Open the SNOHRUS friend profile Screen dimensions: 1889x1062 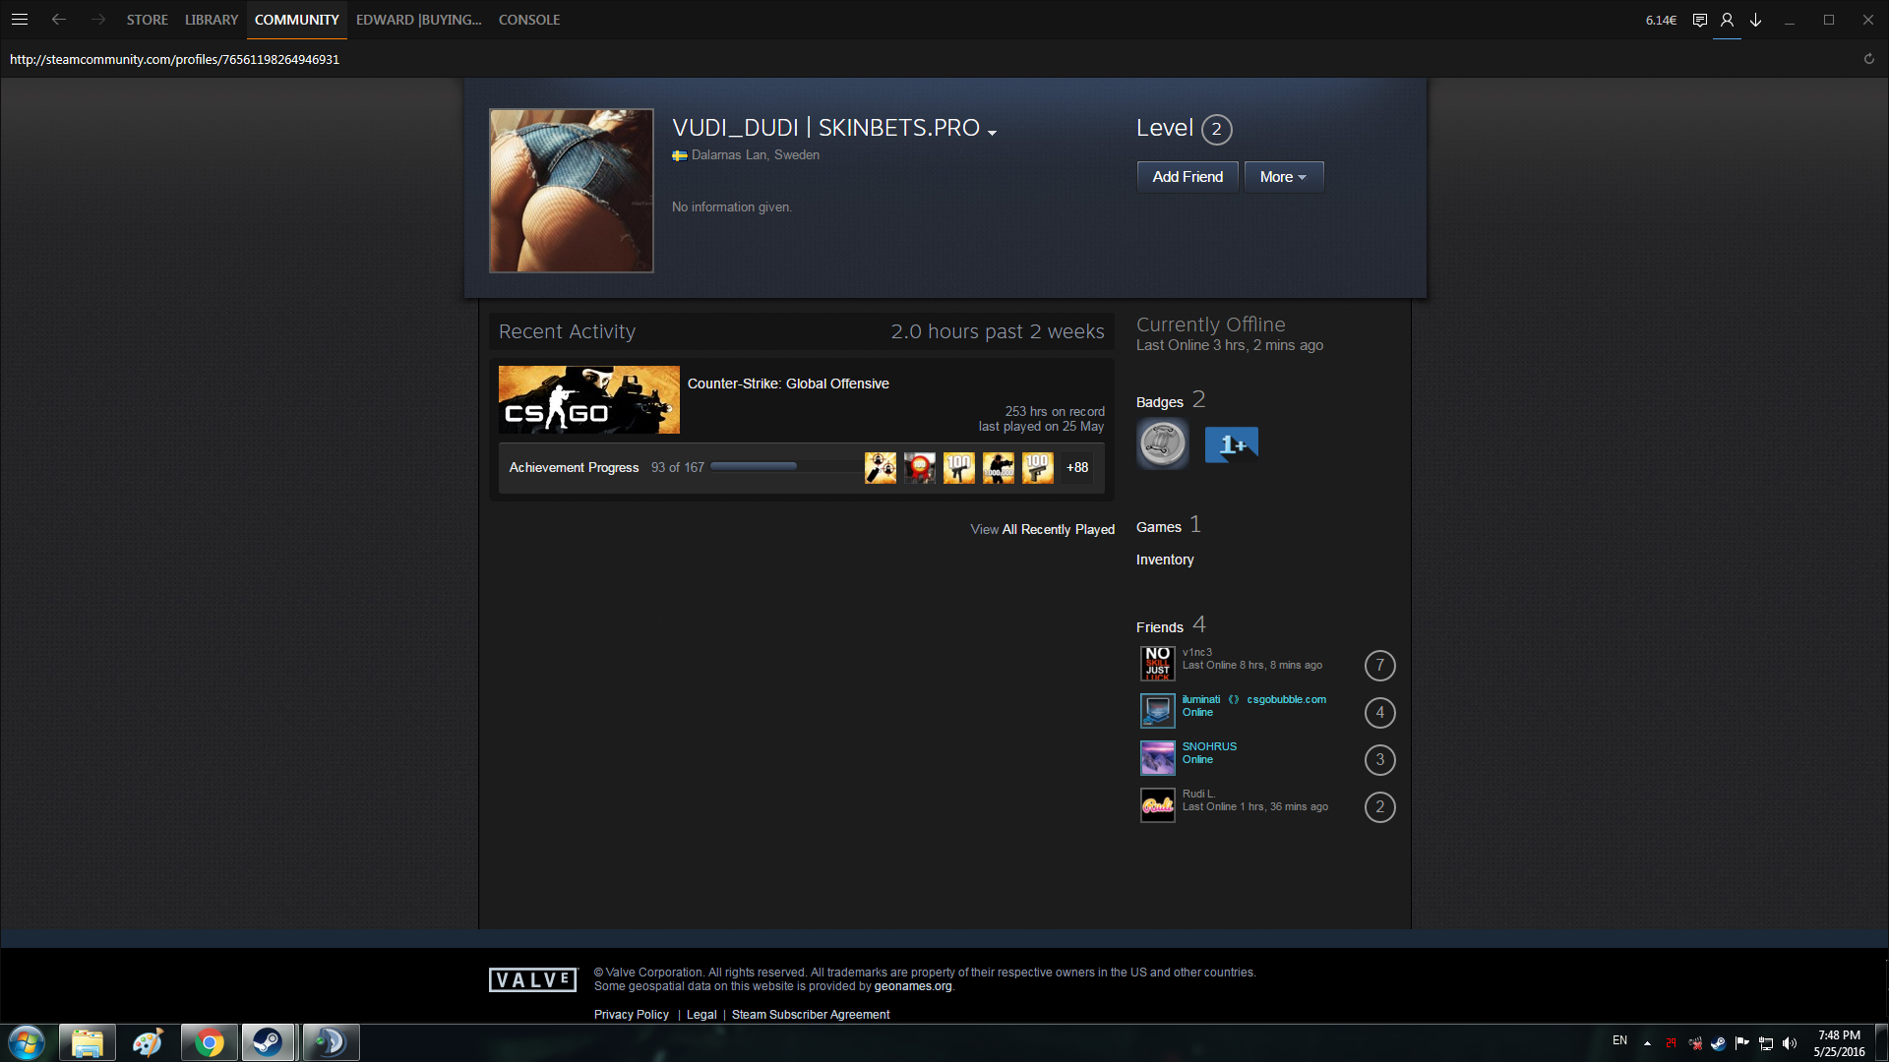pyautogui.click(x=1209, y=747)
